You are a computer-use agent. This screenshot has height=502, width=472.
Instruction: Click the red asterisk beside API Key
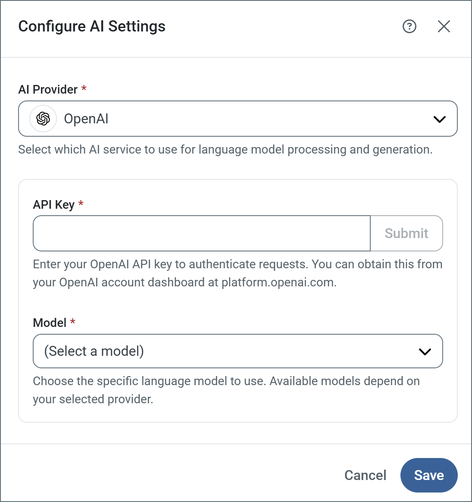81,204
